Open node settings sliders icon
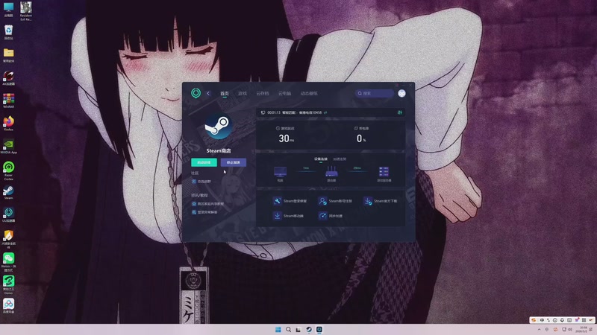The height and width of the screenshot is (335, 597). [400, 112]
